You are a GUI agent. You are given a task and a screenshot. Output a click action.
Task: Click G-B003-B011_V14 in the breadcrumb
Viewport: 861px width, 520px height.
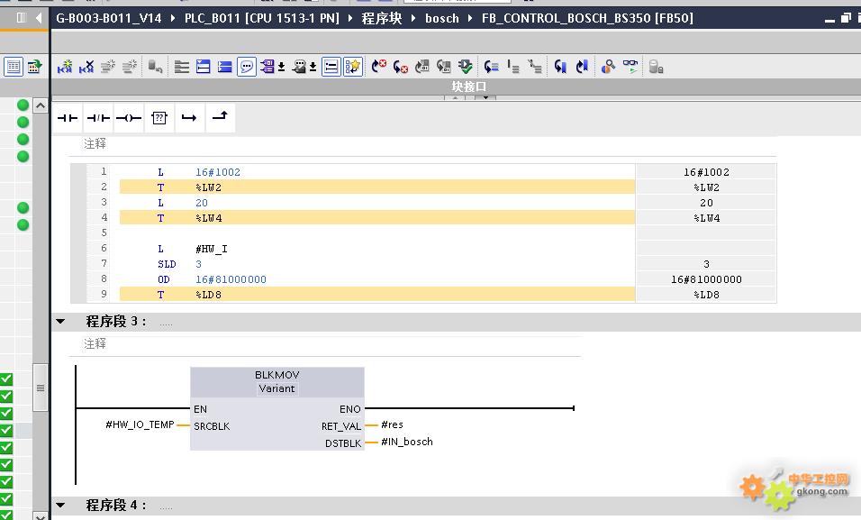109,18
